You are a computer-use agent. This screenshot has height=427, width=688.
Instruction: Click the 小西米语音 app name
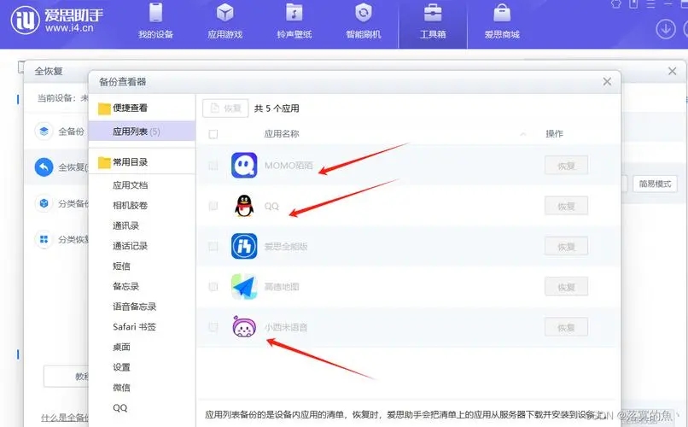(286, 327)
